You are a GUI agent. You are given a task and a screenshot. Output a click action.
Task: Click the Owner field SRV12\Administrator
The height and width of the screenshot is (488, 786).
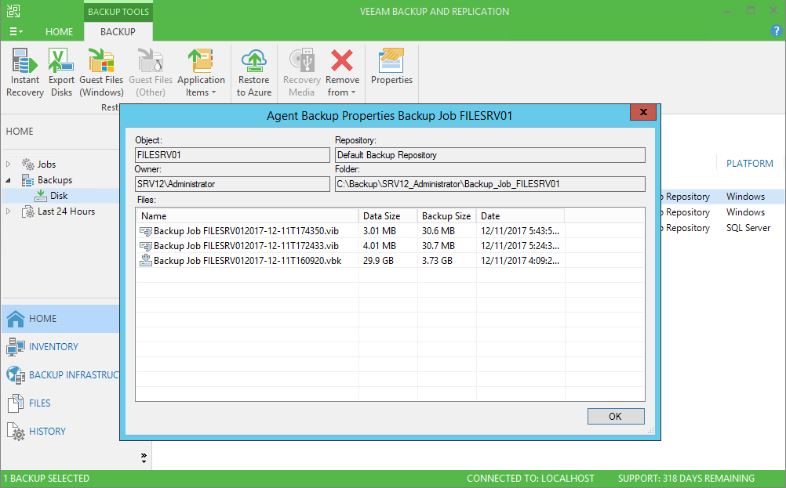[233, 184]
